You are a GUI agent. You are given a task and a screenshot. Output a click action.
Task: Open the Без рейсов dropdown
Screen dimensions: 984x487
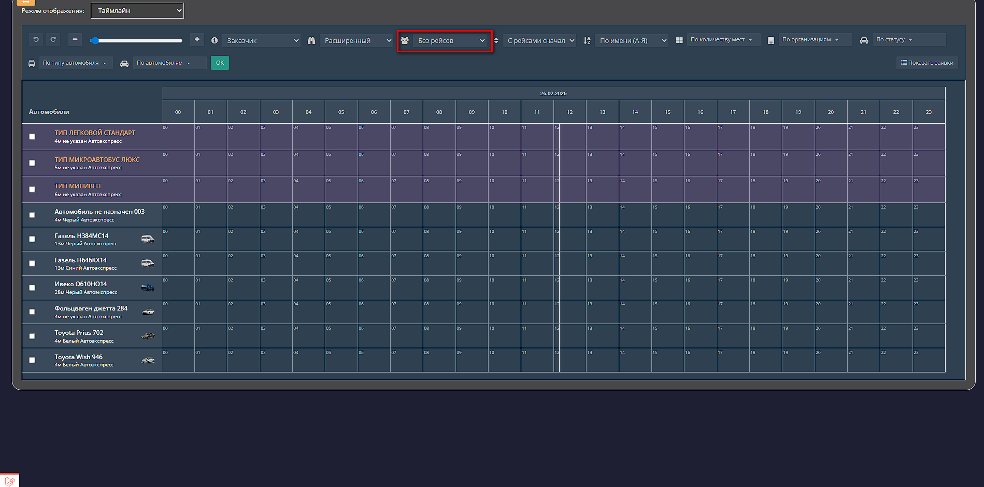pos(451,41)
